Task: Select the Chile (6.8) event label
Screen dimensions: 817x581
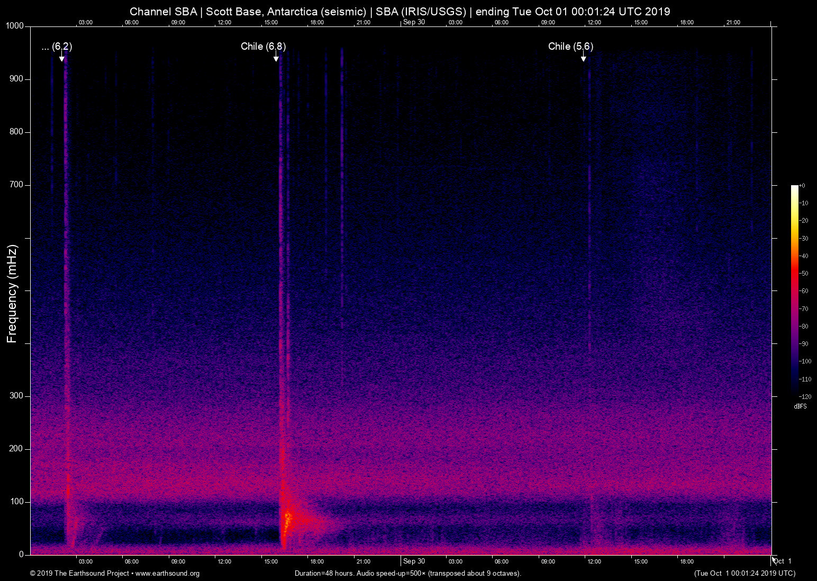Action: coord(263,47)
